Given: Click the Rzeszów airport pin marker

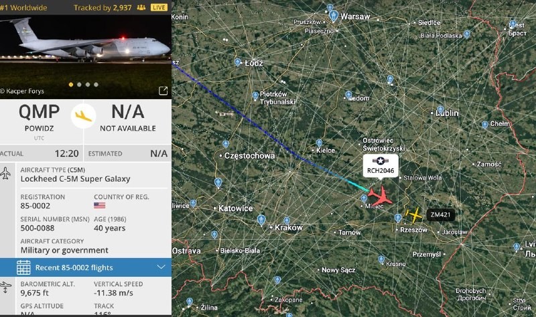Looking at the screenshot, I should [x=397, y=218].
